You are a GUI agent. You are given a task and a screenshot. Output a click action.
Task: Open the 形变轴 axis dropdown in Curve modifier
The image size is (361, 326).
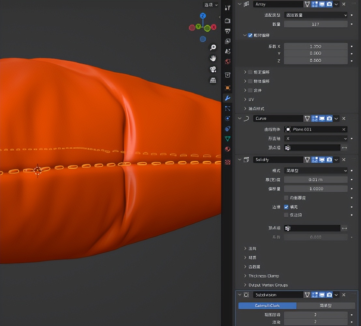pos(315,139)
